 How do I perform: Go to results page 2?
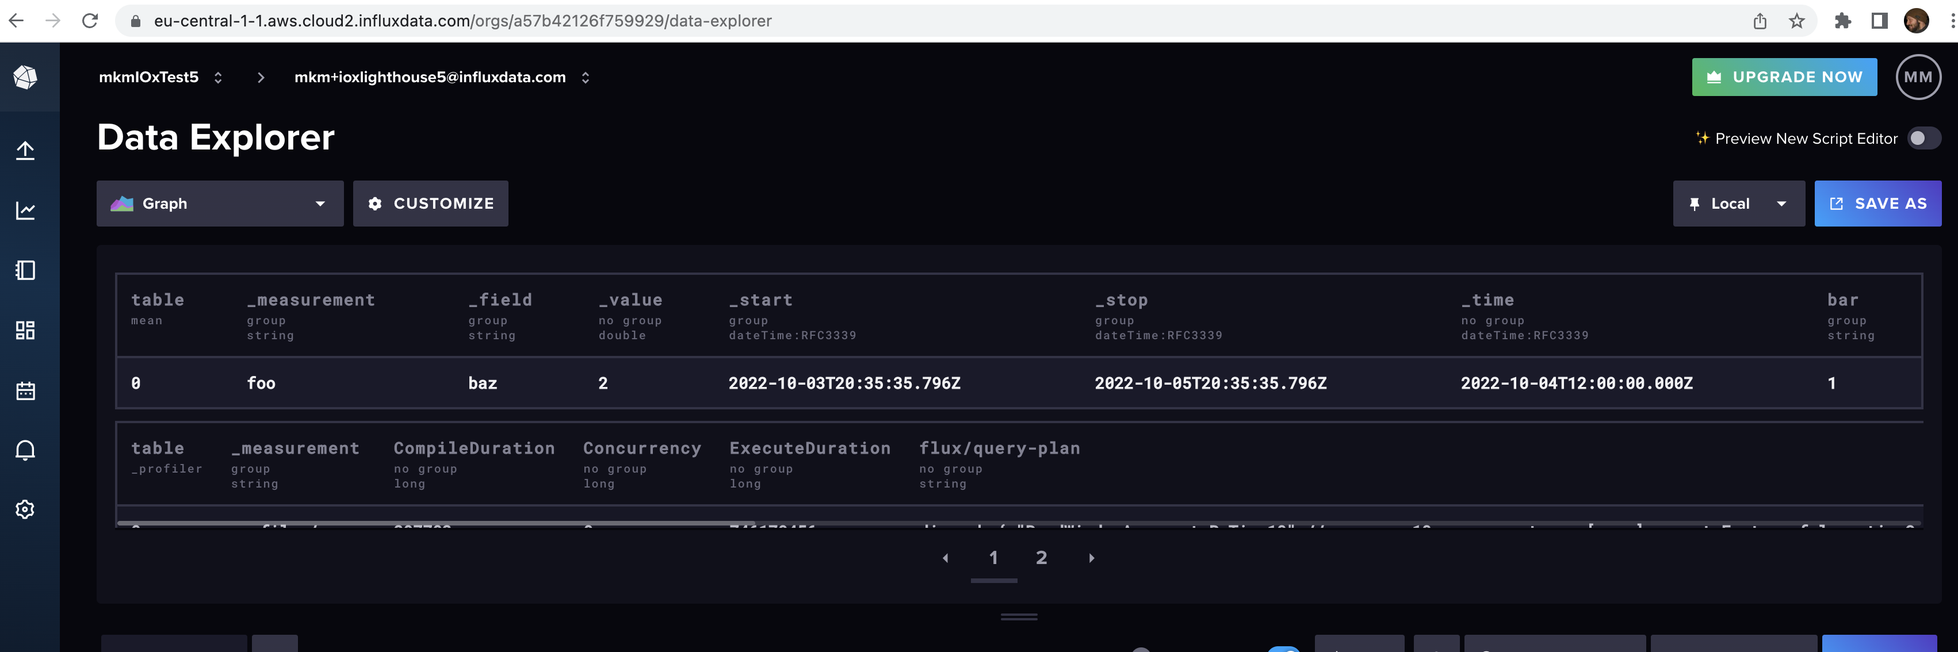[1041, 557]
